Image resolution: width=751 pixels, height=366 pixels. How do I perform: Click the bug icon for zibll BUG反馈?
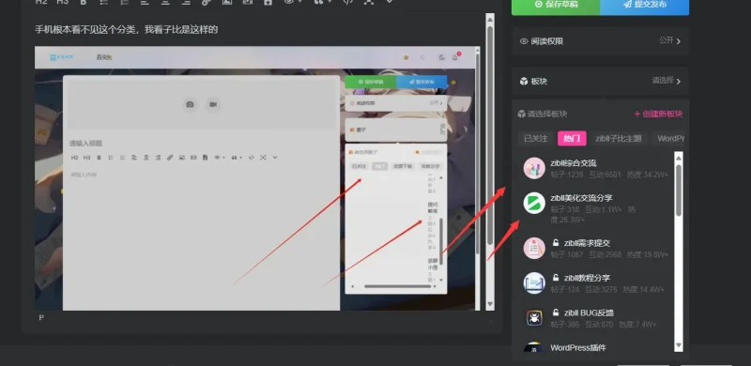coord(534,318)
